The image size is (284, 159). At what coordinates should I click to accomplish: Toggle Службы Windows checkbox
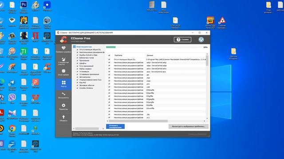coord(77,88)
